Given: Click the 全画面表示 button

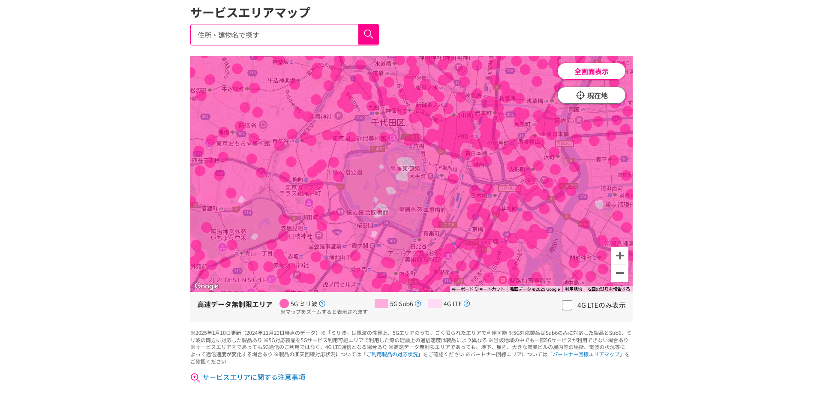Looking at the screenshot, I should 591,71.
